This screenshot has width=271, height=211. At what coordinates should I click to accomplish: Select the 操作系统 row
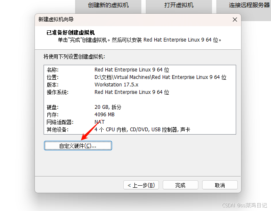click(139, 92)
